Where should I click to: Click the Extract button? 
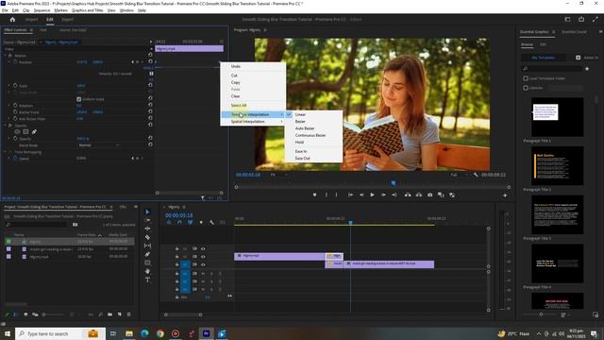click(x=419, y=195)
